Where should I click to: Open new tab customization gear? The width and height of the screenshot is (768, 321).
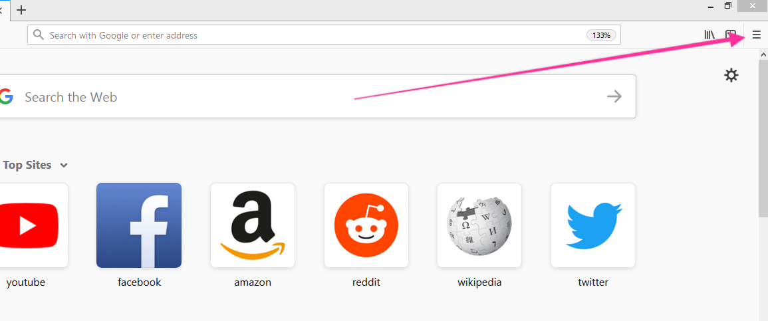click(731, 75)
